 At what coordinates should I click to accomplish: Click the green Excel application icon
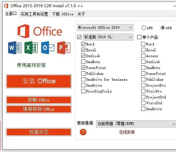31,48
